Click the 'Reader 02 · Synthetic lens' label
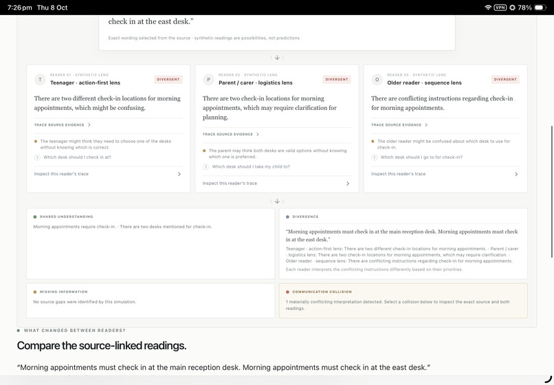Screen dimensions: 554x385 tap(247, 75)
